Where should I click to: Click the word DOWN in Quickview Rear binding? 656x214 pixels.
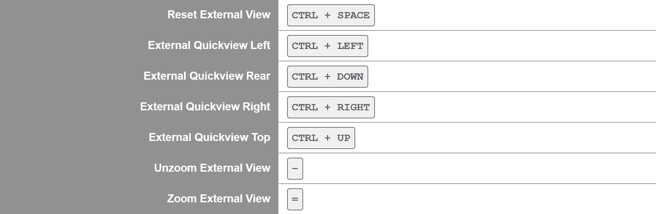tap(350, 77)
